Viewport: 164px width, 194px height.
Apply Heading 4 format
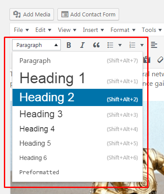pyautogui.click(x=77, y=129)
